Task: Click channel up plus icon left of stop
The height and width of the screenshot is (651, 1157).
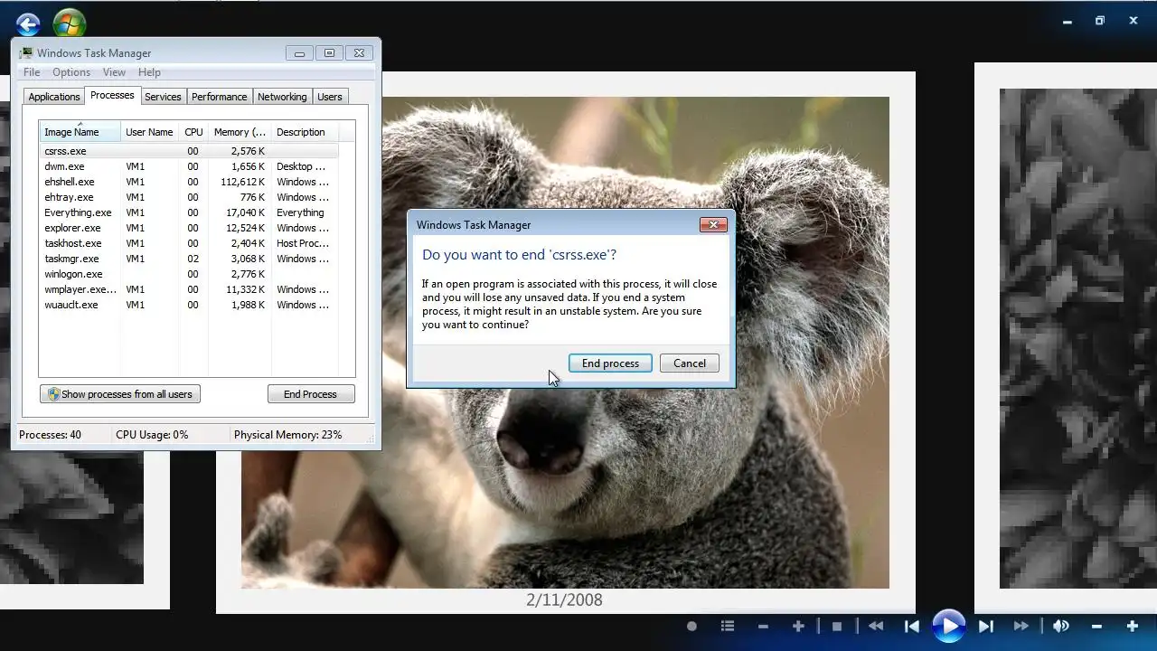Action: tap(798, 626)
